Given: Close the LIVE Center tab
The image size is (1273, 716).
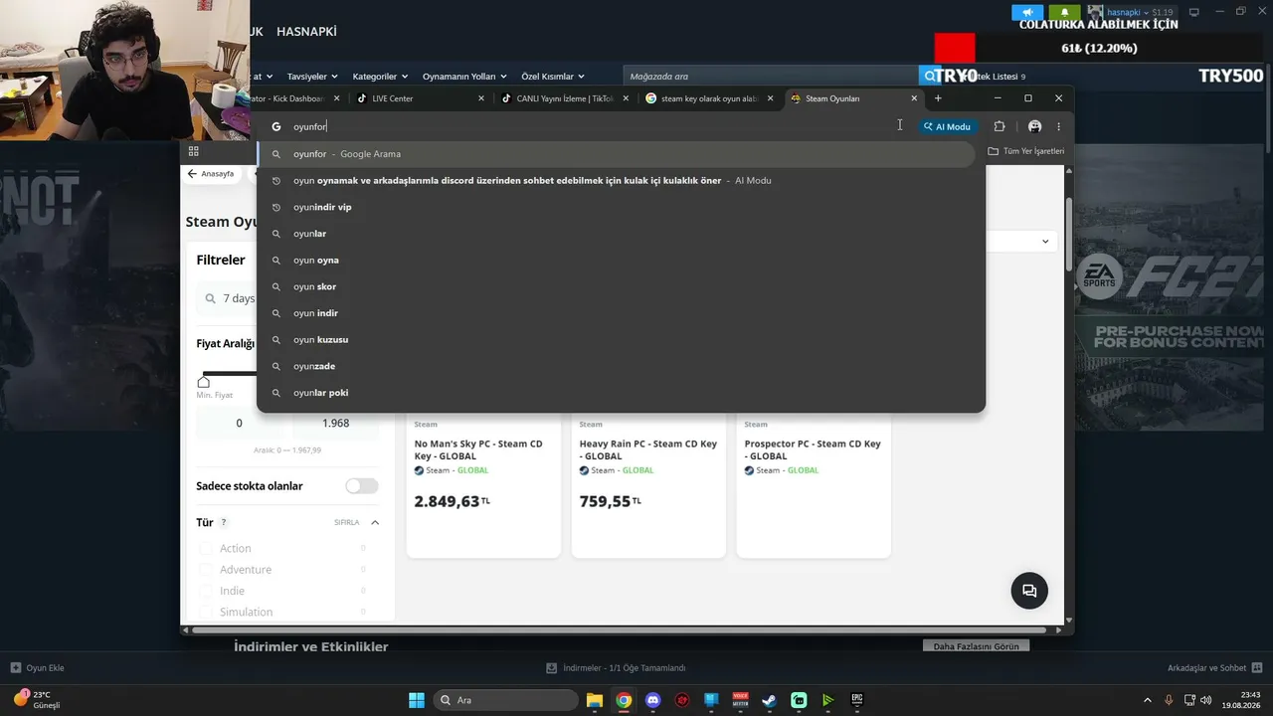Looking at the screenshot, I should click(481, 98).
